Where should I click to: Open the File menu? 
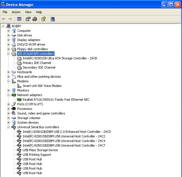click(x=5, y=12)
